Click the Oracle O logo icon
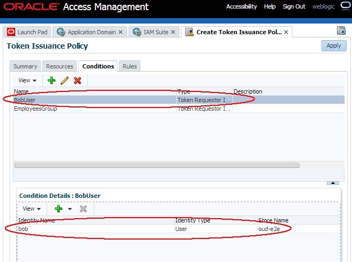352x262 pixels. pos(346,6)
